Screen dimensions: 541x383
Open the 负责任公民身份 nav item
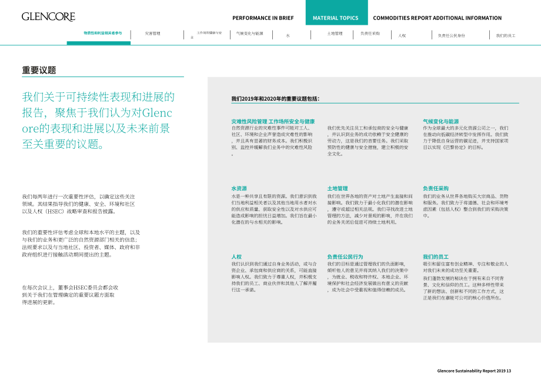(x=451, y=35)
